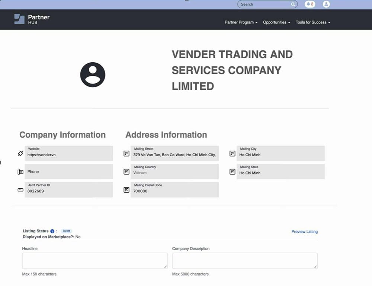372x286 pixels.
Task: Click 'Max 5000 characters.' hint text
Action: (191, 274)
